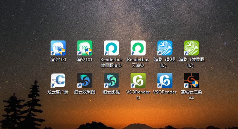Select the 渲影 (影视版) blue icon
Screen dimensions: 238x129
coord(165,48)
